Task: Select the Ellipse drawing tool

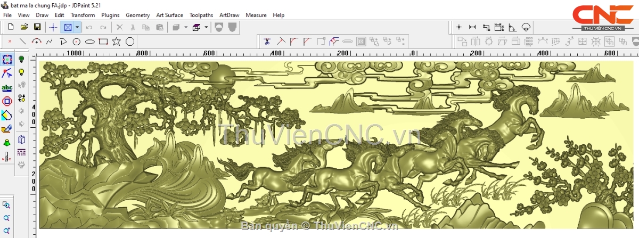Action: (x=90, y=41)
